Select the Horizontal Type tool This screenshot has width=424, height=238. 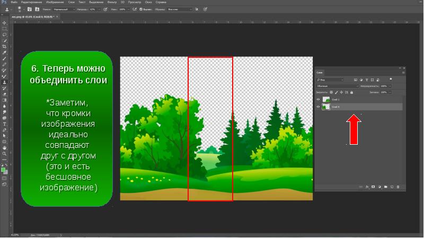tap(4, 124)
